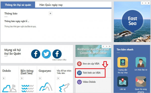
Task: Show previous Northeast Asia banner slide
Action: pyautogui.click(x=103, y=46)
